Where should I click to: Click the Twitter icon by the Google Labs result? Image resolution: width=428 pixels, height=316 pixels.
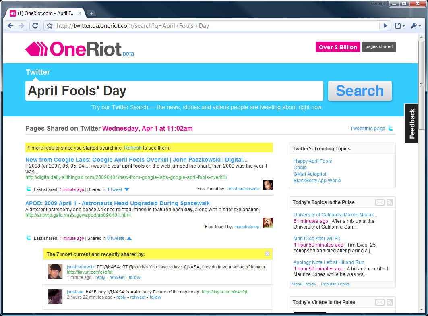(29, 188)
